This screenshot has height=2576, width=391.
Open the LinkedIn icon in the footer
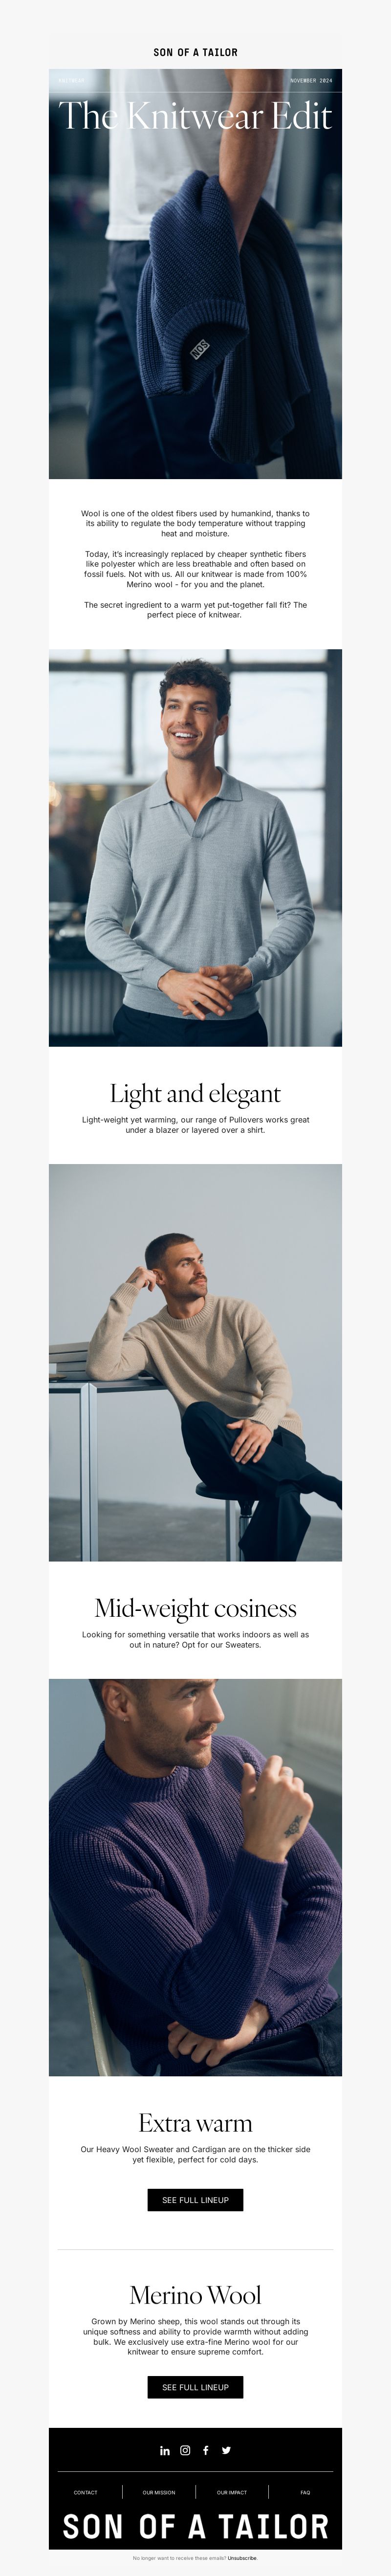pos(165,2450)
